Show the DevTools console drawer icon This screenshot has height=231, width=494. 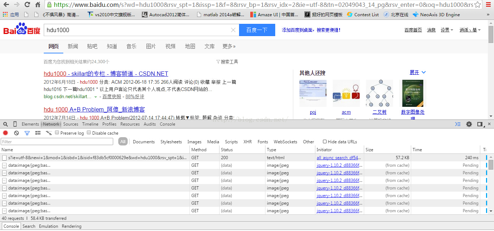(458, 124)
